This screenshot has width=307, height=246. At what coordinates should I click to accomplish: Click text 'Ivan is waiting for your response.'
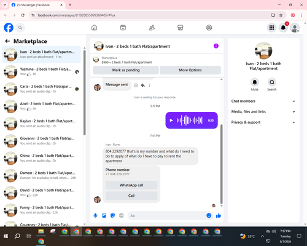[x=155, y=97]
